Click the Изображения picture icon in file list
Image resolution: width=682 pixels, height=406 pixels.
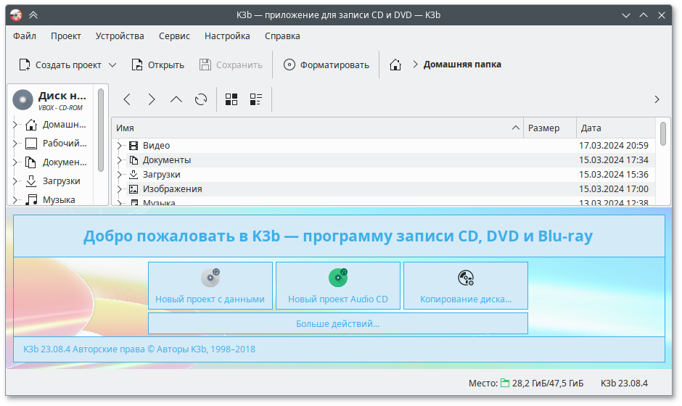(x=133, y=189)
